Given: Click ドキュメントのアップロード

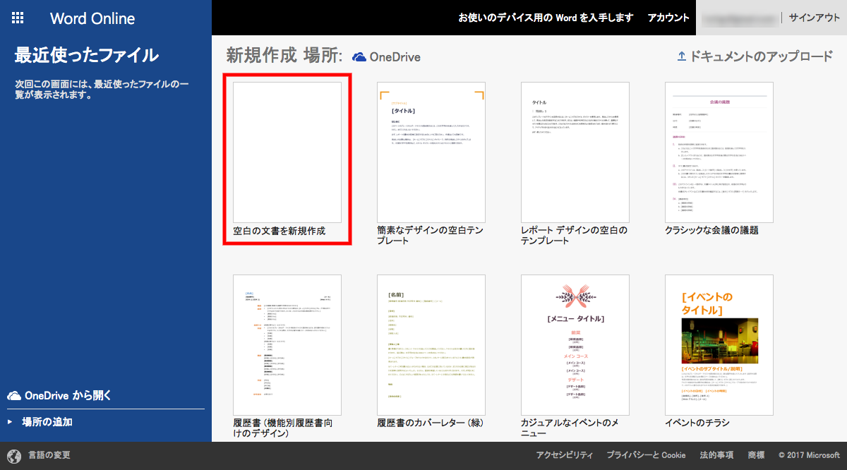Looking at the screenshot, I should [x=762, y=56].
